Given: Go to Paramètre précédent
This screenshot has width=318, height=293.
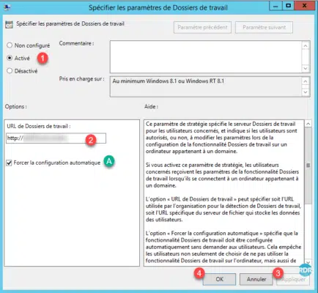Looking at the screenshot, I should click(x=202, y=27).
